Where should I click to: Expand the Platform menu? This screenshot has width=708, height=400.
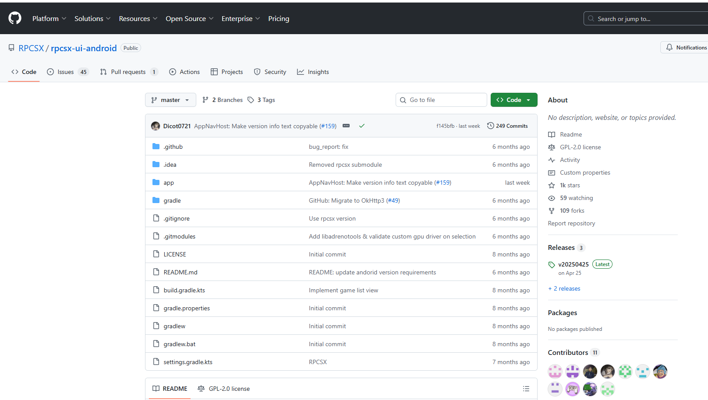click(49, 18)
